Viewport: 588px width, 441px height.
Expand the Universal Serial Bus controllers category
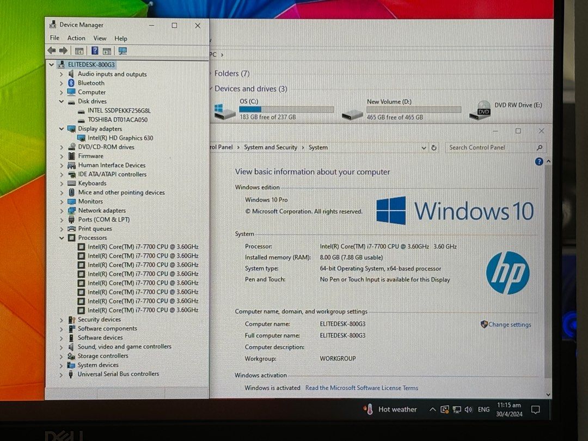pos(62,374)
